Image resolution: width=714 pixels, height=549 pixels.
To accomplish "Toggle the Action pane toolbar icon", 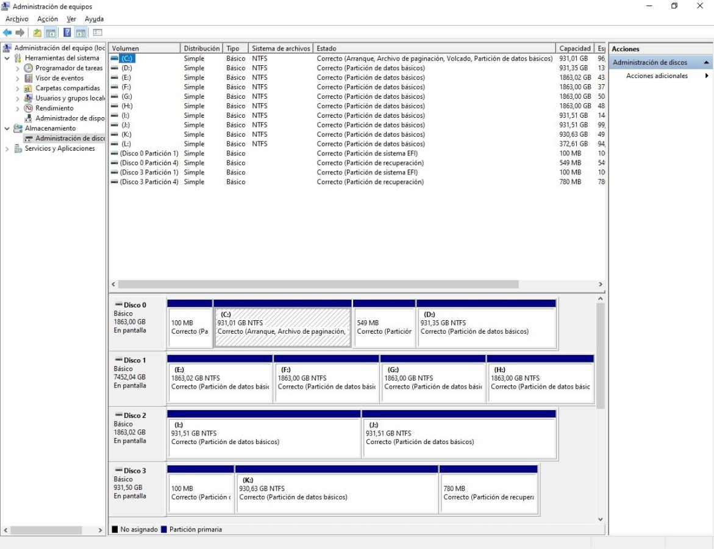I will click(81, 32).
